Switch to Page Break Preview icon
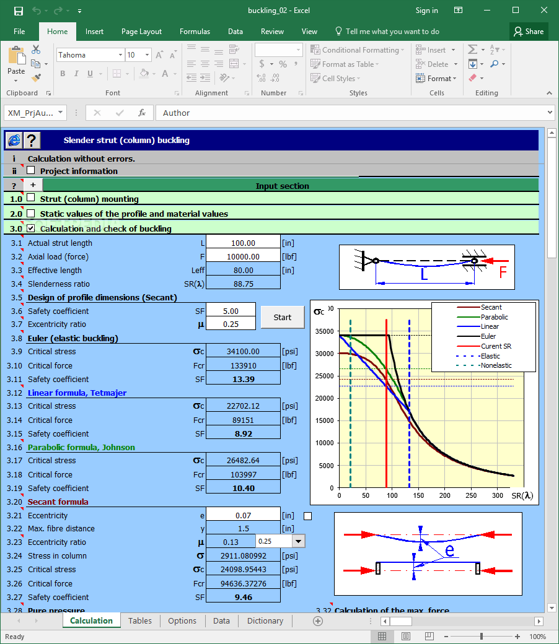The height and width of the screenshot is (644, 559). 429,636
